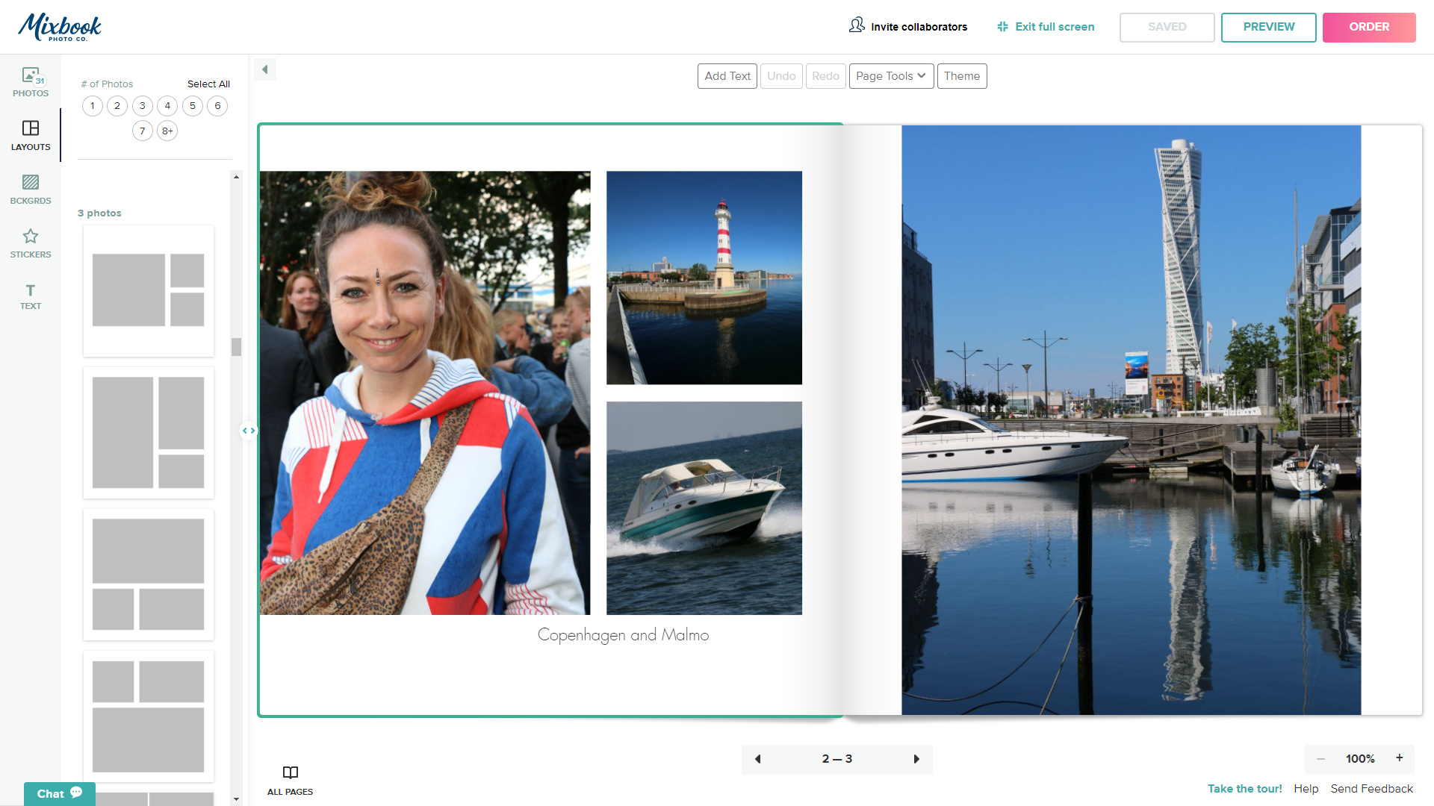
Task: Filter layouts to 3 photos
Action: tap(142, 106)
